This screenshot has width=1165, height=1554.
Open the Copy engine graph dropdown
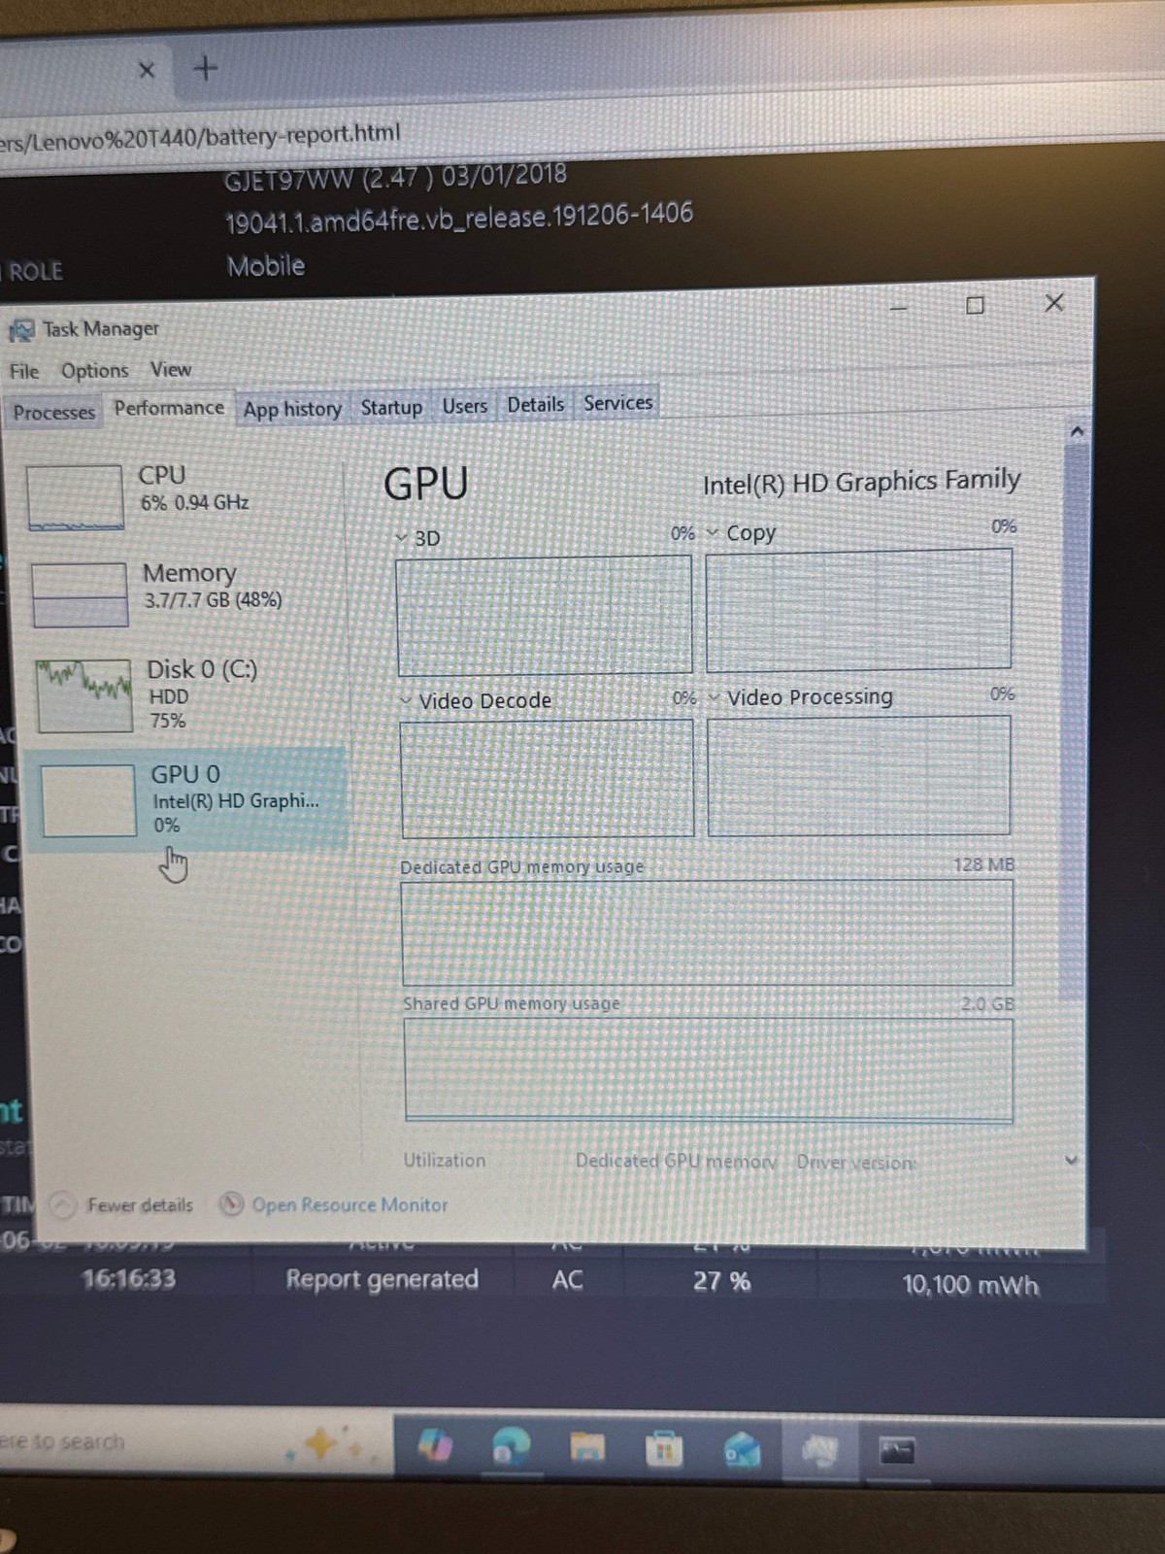[713, 533]
